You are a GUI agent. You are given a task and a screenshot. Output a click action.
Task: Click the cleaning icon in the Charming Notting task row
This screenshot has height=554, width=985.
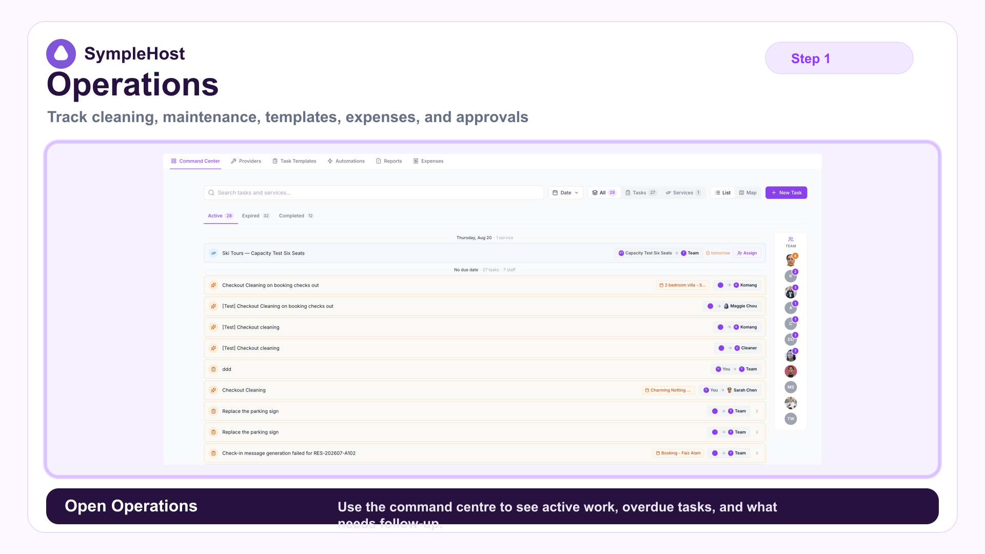(x=213, y=390)
